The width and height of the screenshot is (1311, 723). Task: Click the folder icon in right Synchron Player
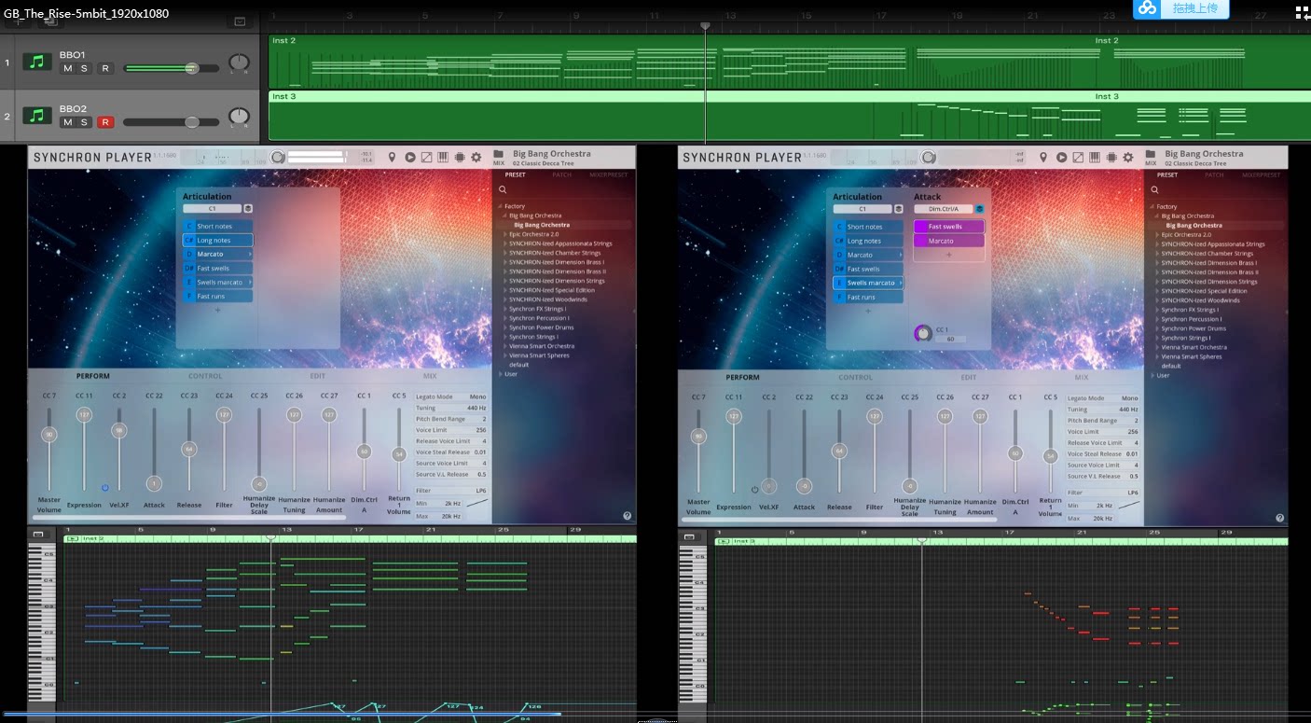coord(1151,154)
